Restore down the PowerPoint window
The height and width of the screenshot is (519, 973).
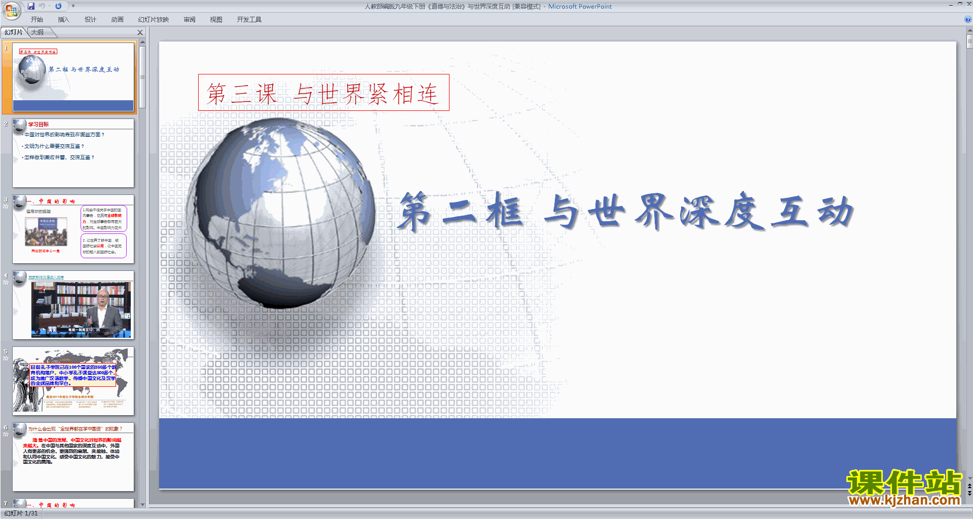pos(960,4)
